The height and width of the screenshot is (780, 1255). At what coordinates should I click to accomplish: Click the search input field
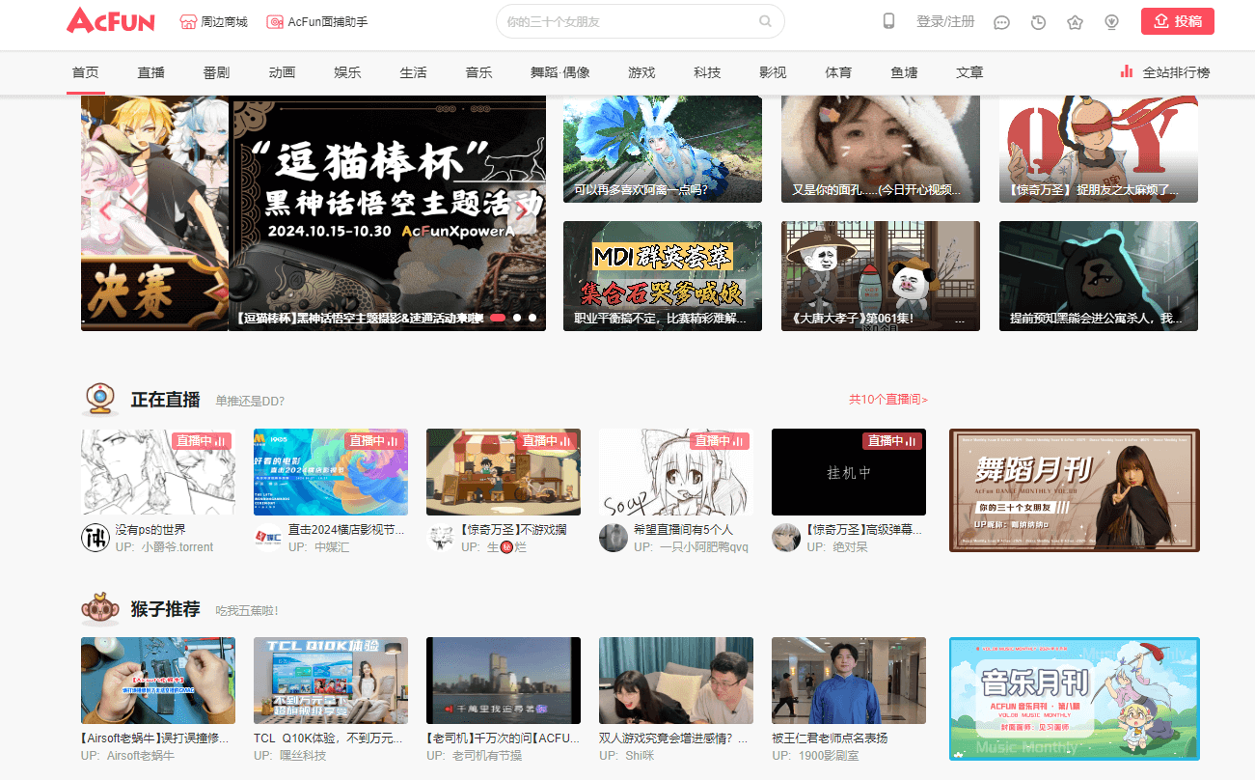coord(627,21)
